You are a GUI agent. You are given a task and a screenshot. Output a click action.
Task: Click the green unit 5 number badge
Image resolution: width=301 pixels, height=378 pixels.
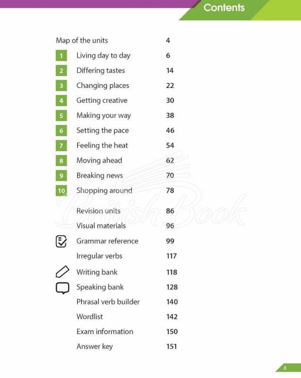[x=61, y=116]
